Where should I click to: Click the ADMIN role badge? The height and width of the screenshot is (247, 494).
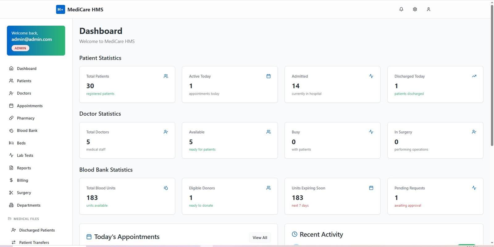(20, 48)
